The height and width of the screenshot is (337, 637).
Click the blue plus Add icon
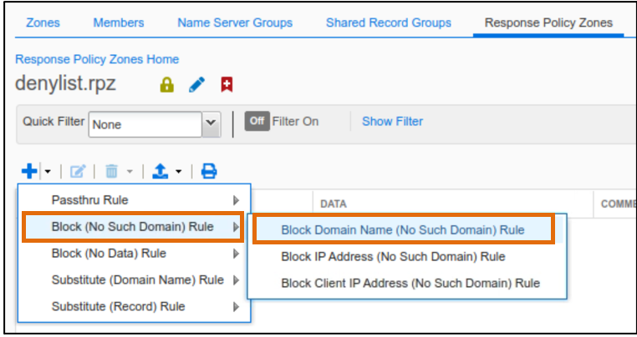click(x=29, y=171)
